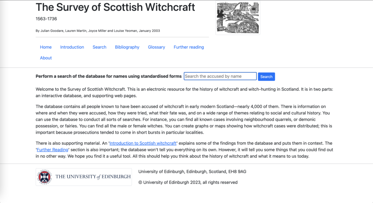
Task: Go to the Introduction page
Action: tap(72, 47)
